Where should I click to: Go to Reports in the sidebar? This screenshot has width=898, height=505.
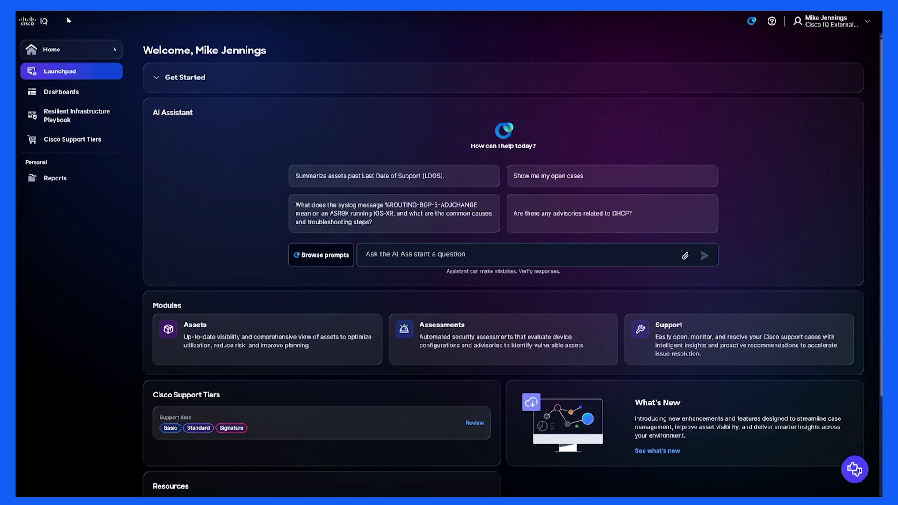(71, 178)
